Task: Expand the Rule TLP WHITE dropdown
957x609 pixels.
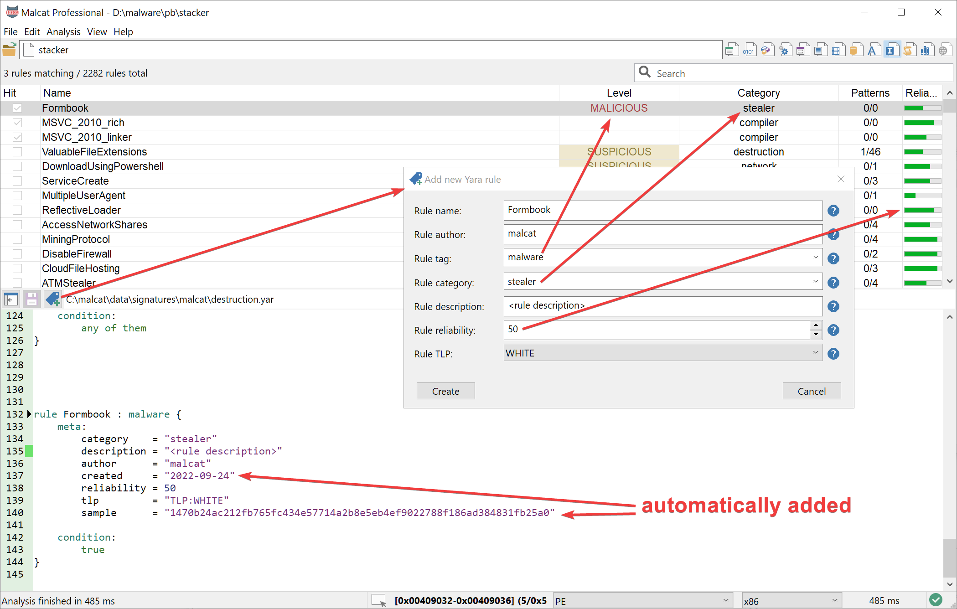Action: coord(815,352)
